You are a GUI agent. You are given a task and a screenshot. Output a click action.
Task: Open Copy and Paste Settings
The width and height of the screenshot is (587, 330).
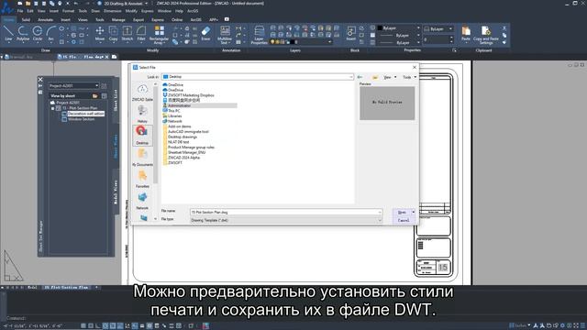486,35
